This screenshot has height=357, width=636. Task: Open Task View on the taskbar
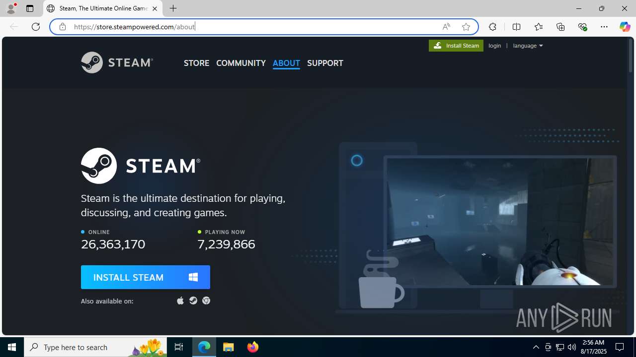(179, 347)
